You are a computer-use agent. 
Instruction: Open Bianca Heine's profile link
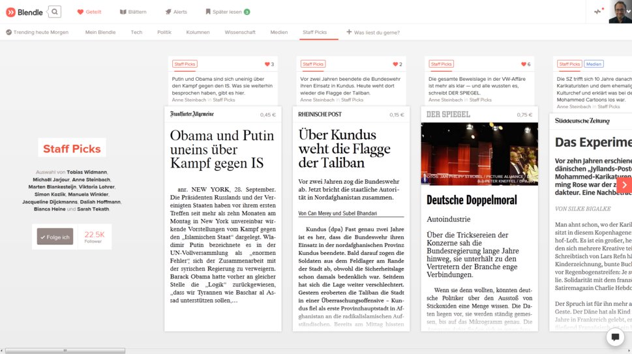coord(50,209)
